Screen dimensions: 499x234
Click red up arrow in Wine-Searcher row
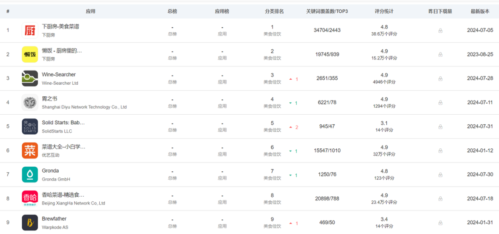pos(291,79)
